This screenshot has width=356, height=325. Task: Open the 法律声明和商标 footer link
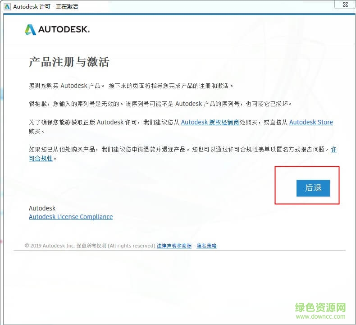click(174, 246)
